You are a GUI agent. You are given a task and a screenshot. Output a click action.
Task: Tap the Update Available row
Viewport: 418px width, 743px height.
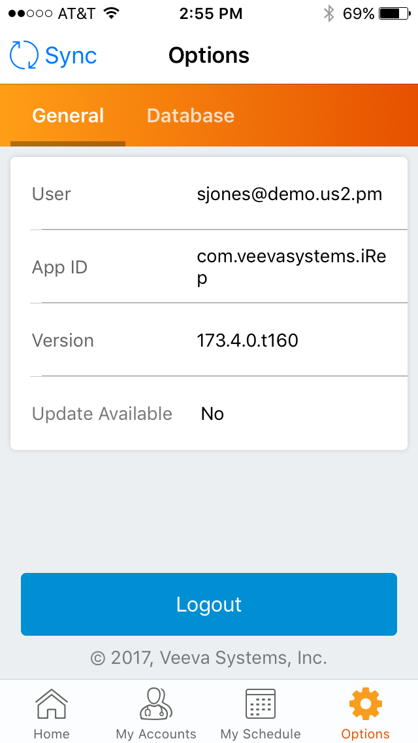click(x=209, y=414)
